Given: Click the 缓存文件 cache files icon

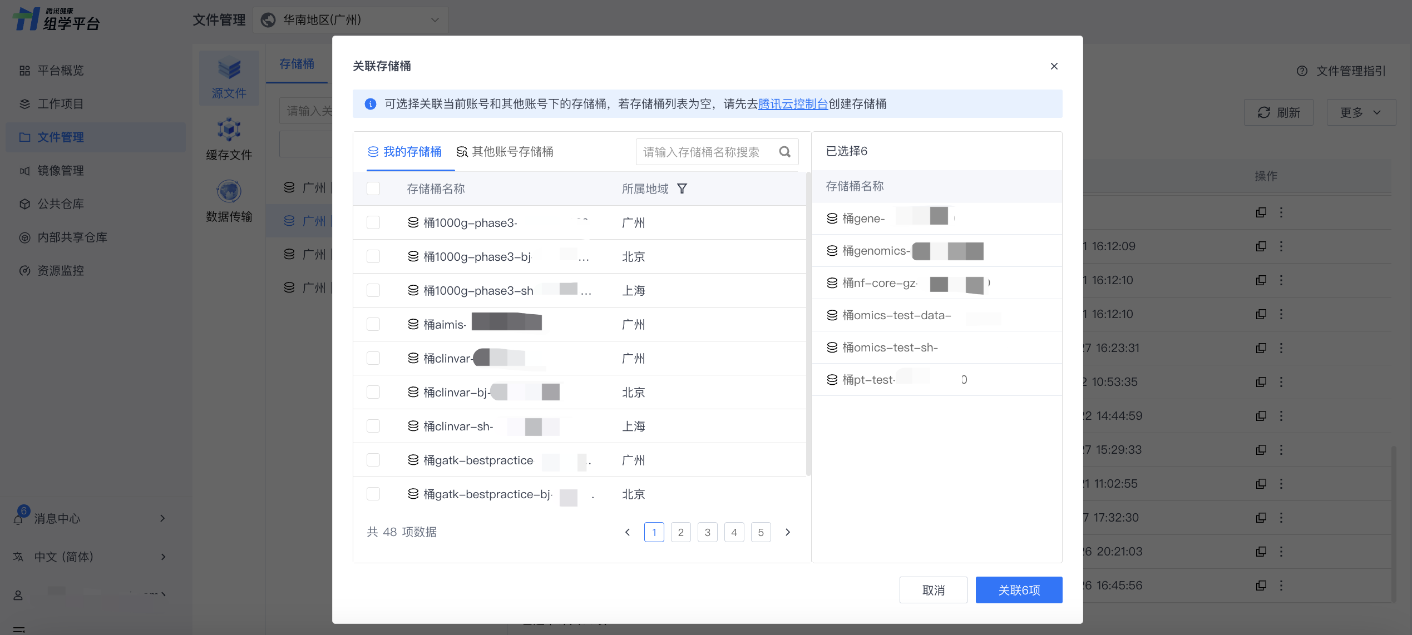Looking at the screenshot, I should coord(229,130).
